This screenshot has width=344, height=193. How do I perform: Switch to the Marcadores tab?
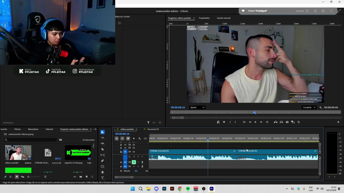point(33,129)
